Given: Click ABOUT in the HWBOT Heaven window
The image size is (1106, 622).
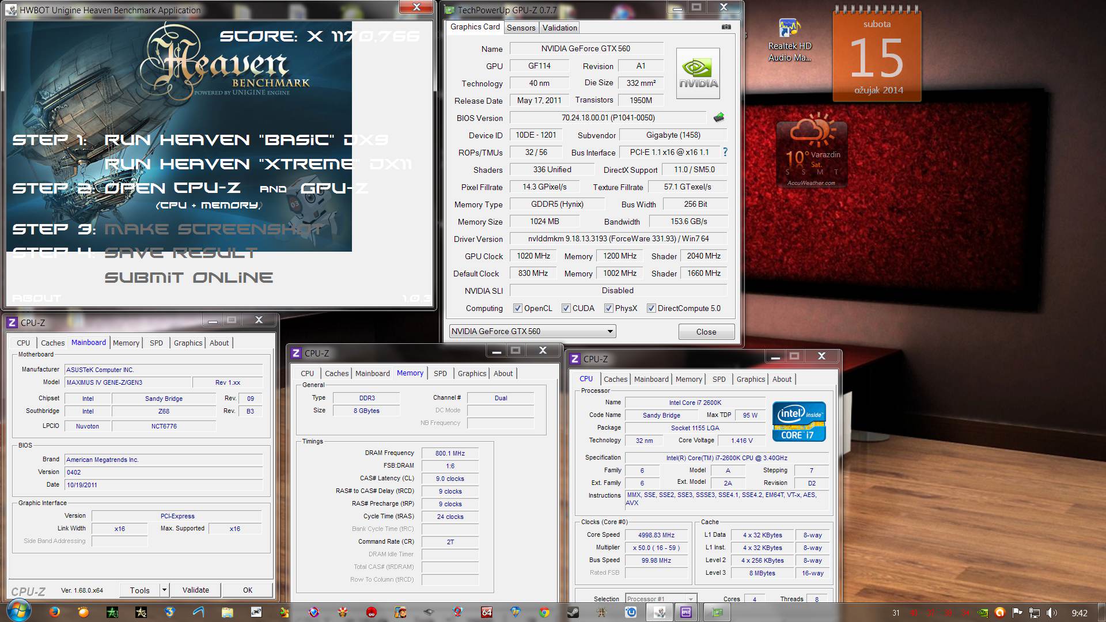Looking at the screenshot, I should click(x=36, y=298).
